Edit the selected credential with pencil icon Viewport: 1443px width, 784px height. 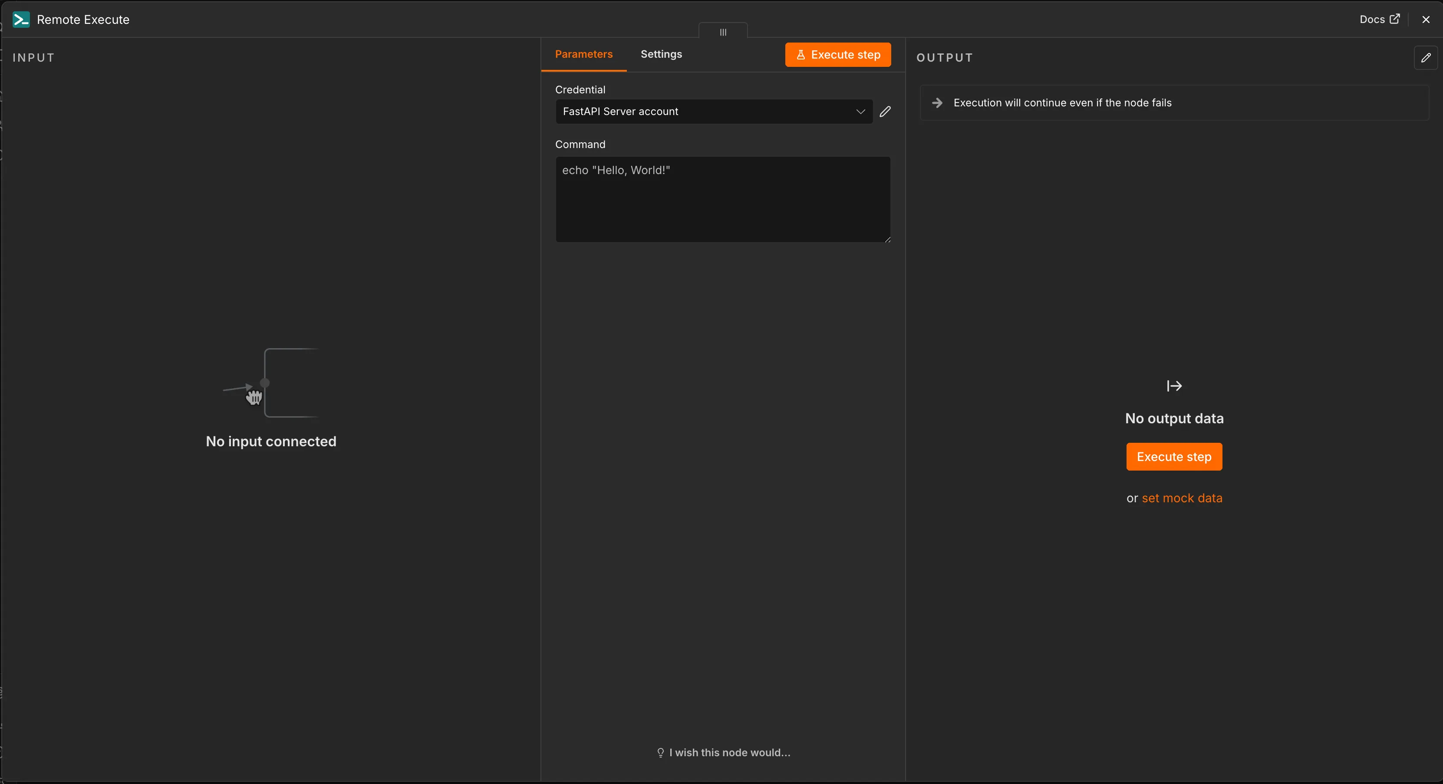(x=885, y=112)
